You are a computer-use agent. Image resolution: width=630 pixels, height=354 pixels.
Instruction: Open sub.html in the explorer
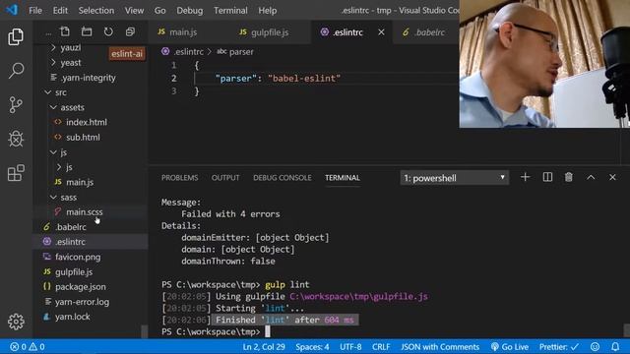tap(83, 138)
